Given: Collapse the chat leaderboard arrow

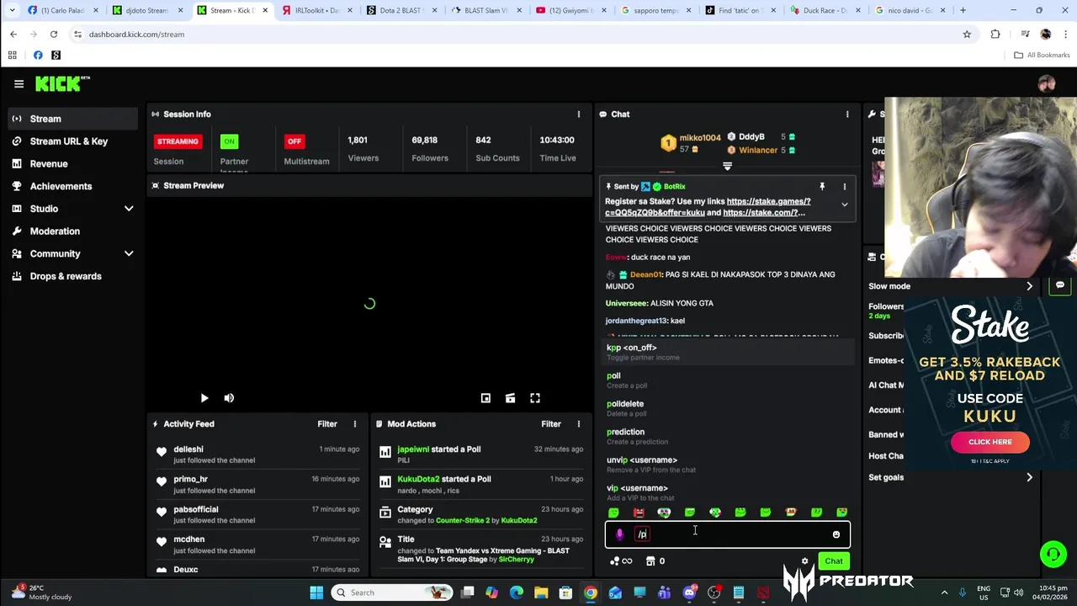Looking at the screenshot, I should click(x=727, y=167).
